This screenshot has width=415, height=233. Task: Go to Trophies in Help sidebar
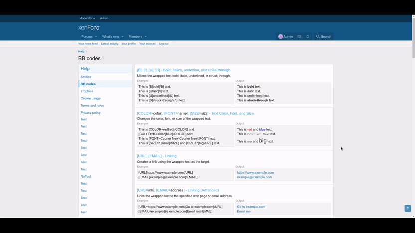coord(87,91)
